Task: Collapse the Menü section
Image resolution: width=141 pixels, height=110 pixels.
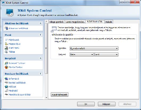Action: 40,35
